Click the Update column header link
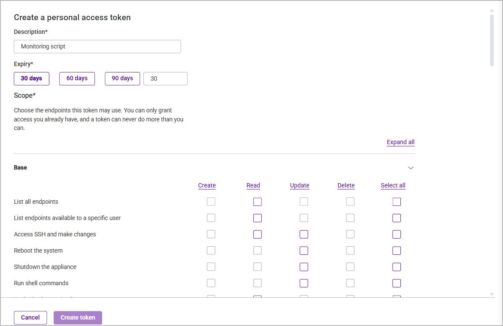503x326 pixels. click(x=300, y=185)
